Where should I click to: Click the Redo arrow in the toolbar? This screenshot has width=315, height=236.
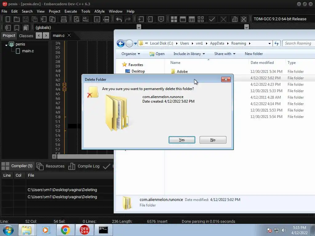pos(128,19)
